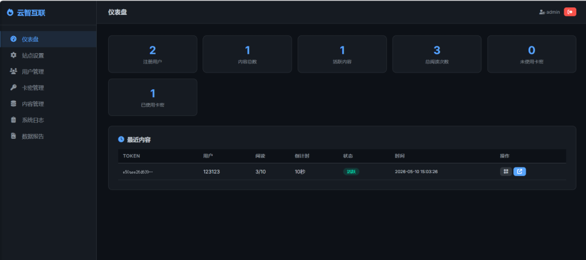Click the 注册用户 stat card
This screenshot has width=586, height=260.
152,54
